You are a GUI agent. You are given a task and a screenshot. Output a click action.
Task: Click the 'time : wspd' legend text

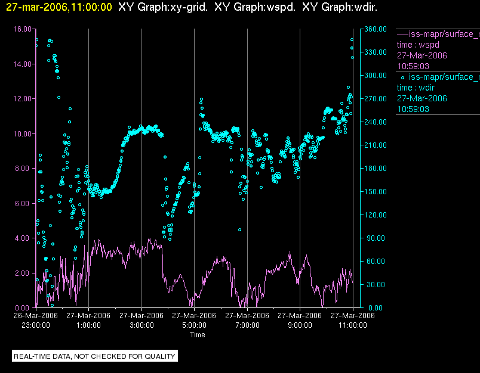click(x=418, y=45)
